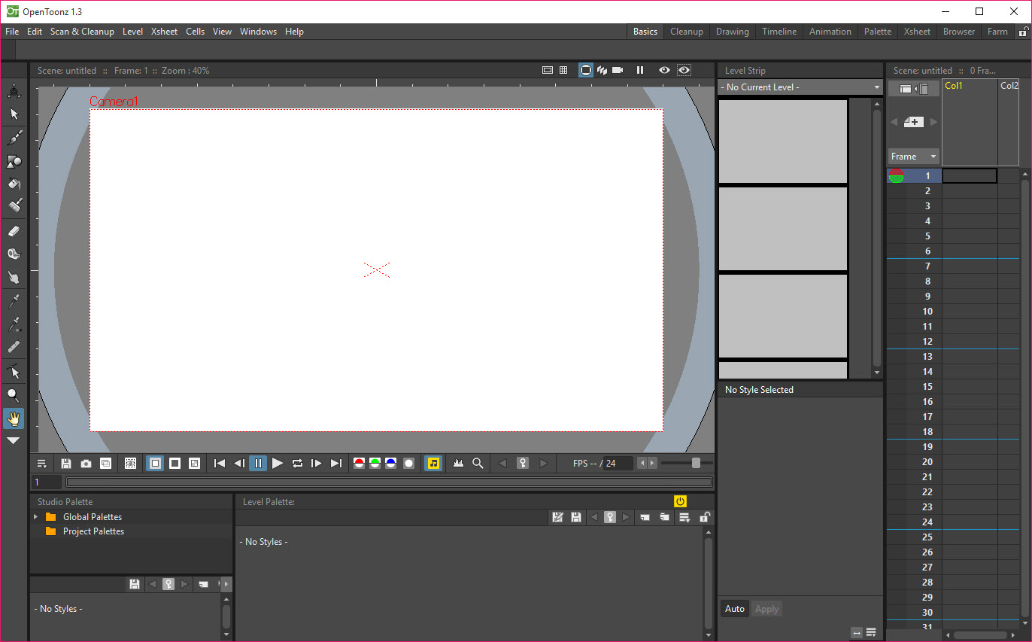Image resolution: width=1032 pixels, height=642 pixels.
Task: Pick the Zoom magnifier tool
Action: [14, 395]
